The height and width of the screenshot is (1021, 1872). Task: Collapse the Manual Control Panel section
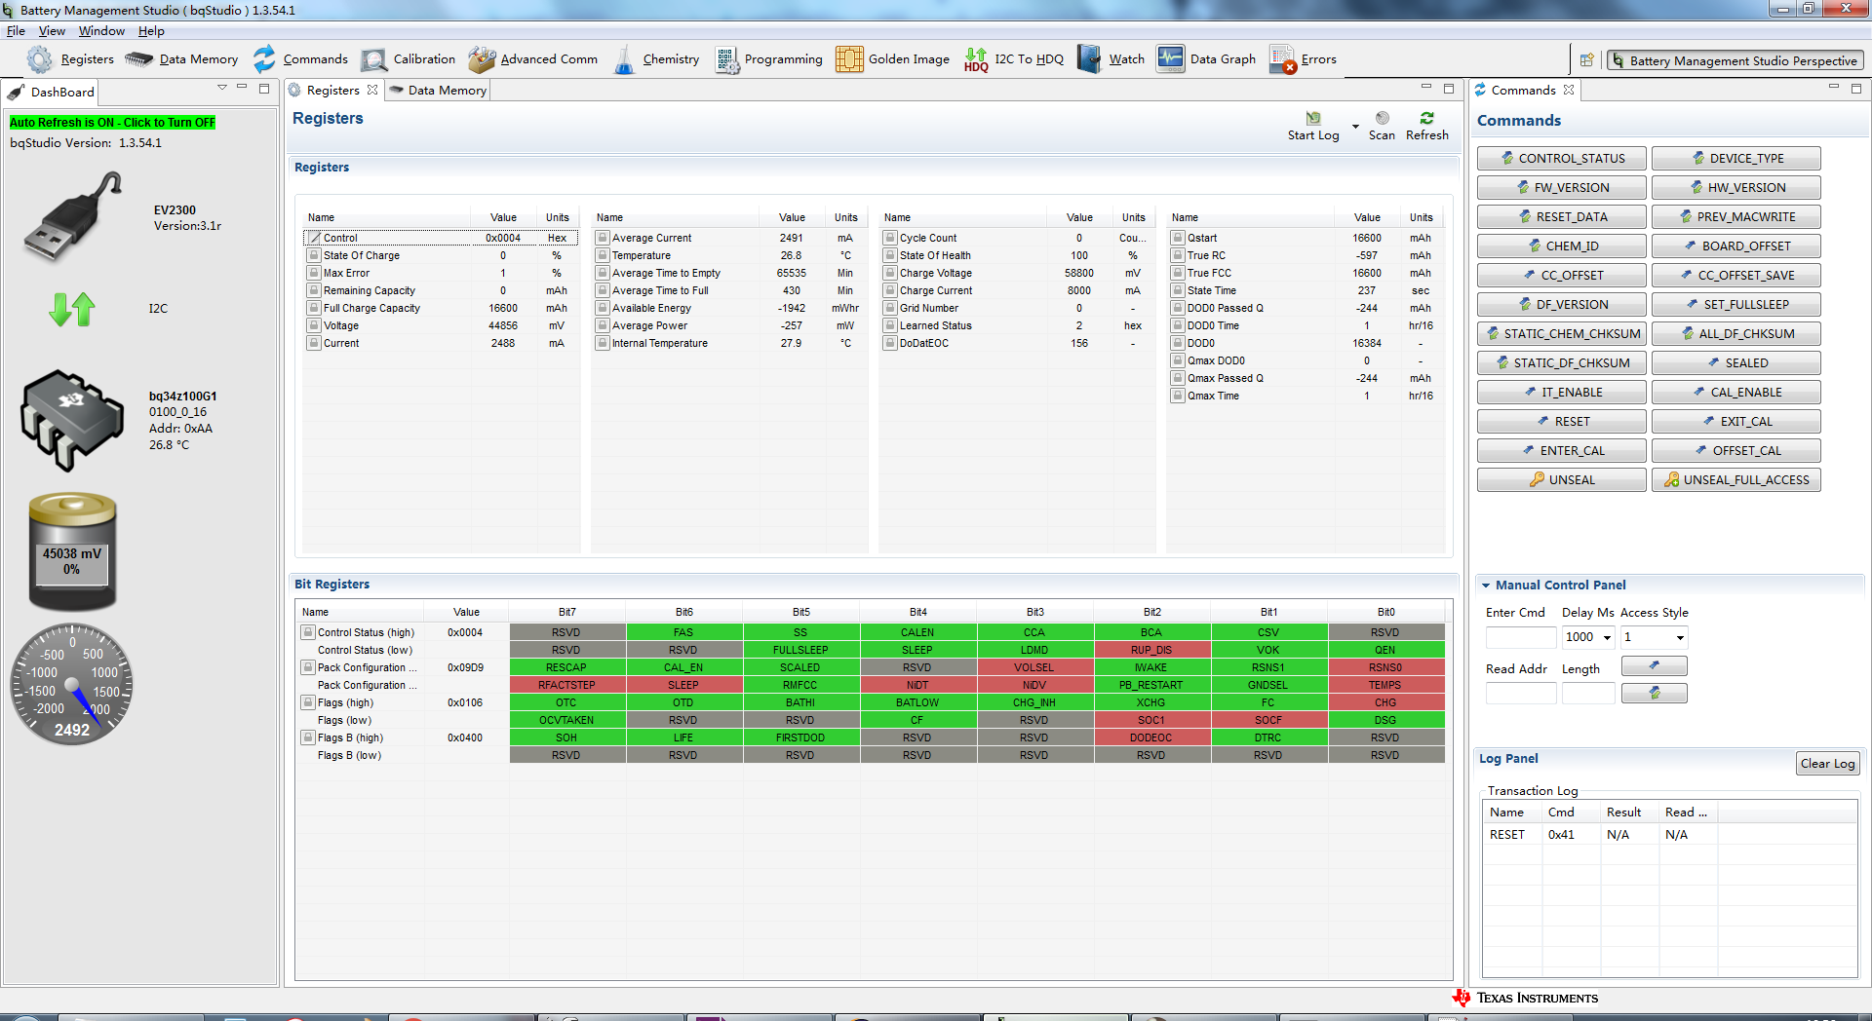[x=1486, y=586]
